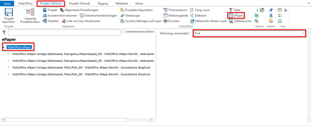Click the funnel icon beside the tree filter field
The width and height of the screenshot is (312, 126).
[x=4, y=32]
